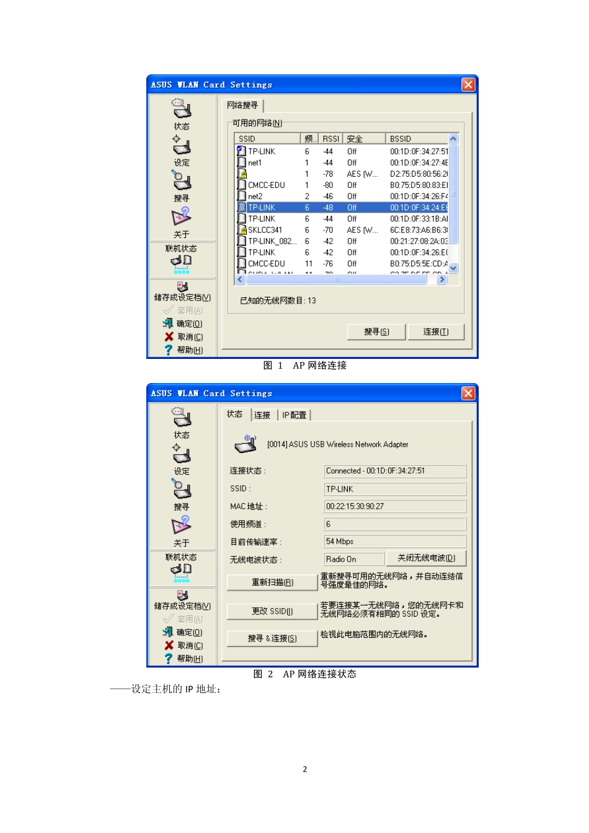The width and height of the screenshot is (589, 833).
Task: Click the 目前传输速率 field showing 54 Mbps
Action: (x=395, y=542)
